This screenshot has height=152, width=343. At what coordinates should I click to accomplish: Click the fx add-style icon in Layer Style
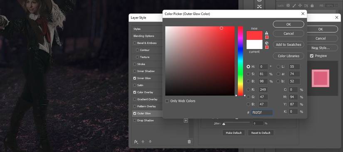click(136, 142)
